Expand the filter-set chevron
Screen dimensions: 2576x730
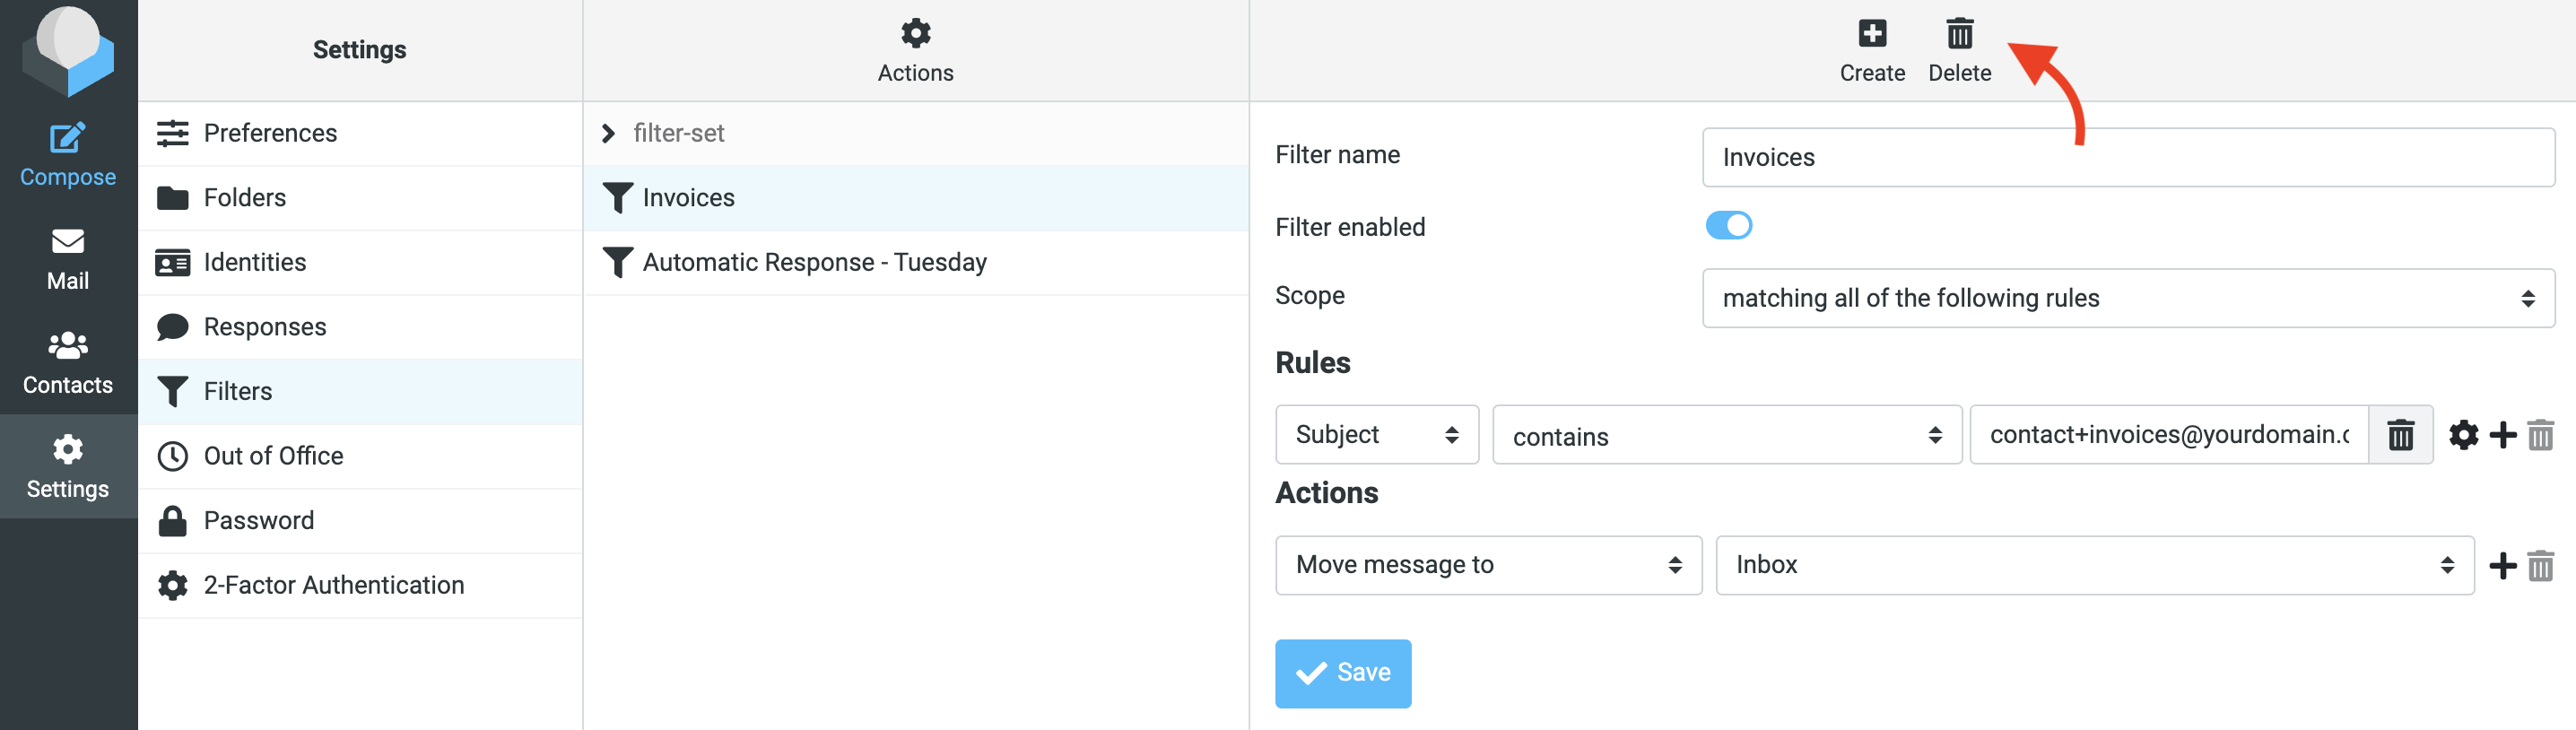pyautogui.click(x=608, y=133)
